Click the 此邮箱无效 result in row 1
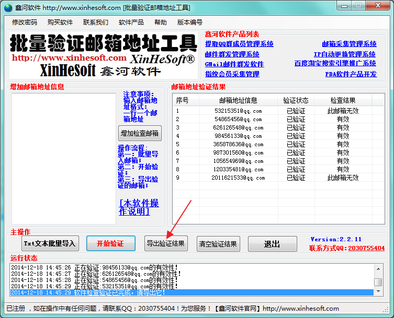 (x=343, y=111)
